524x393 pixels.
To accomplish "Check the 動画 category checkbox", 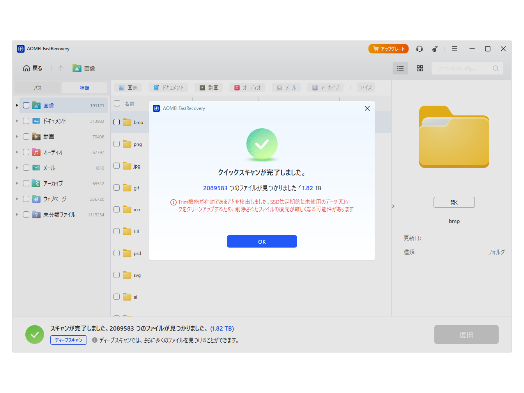I will coord(26,136).
